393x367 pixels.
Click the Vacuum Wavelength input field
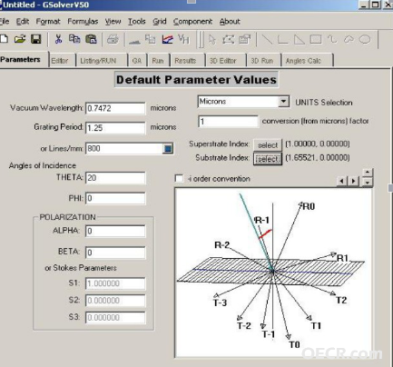115,108
